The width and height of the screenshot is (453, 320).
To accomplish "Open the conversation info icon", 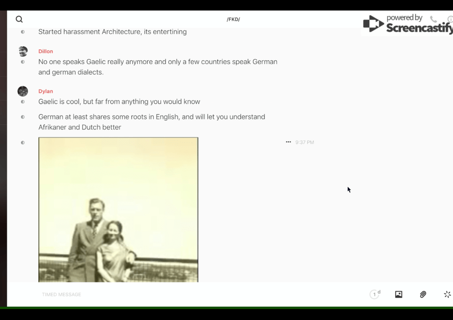I will [450, 19].
